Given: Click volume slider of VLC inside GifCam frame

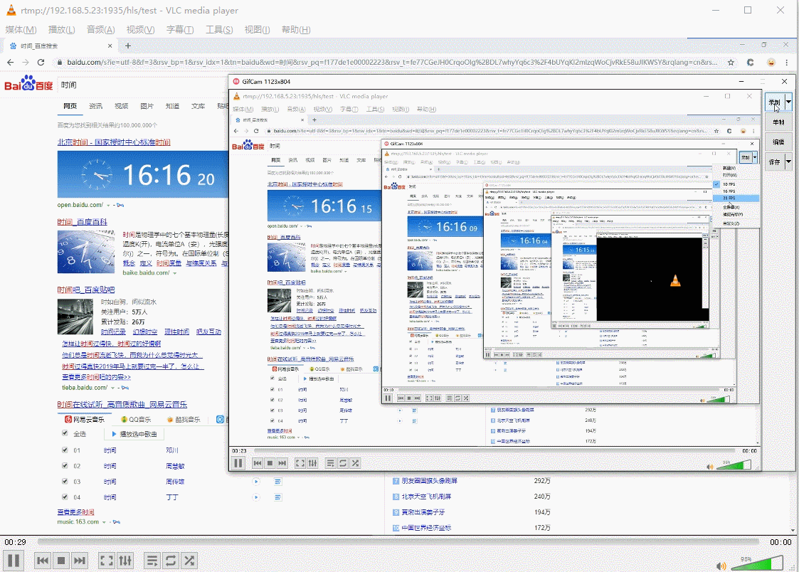Looking at the screenshot, I should (734, 465).
